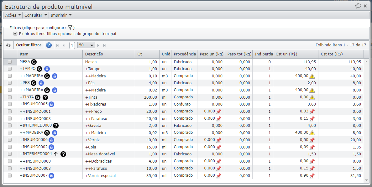This screenshot has height=187, width=372.
Task: Open the blue help question mark icon
Action: (x=49, y=45)
